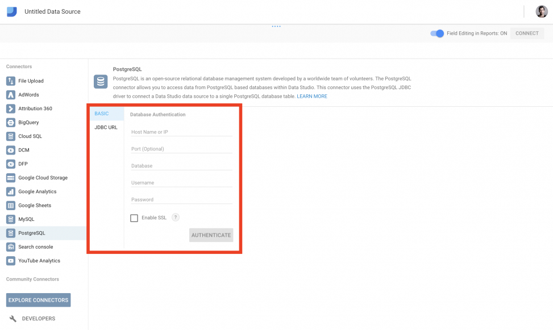The height and width of the screenshot is (330, 553).
Task: Click the Google Cloud Storage icon
Action: point(11,178)
